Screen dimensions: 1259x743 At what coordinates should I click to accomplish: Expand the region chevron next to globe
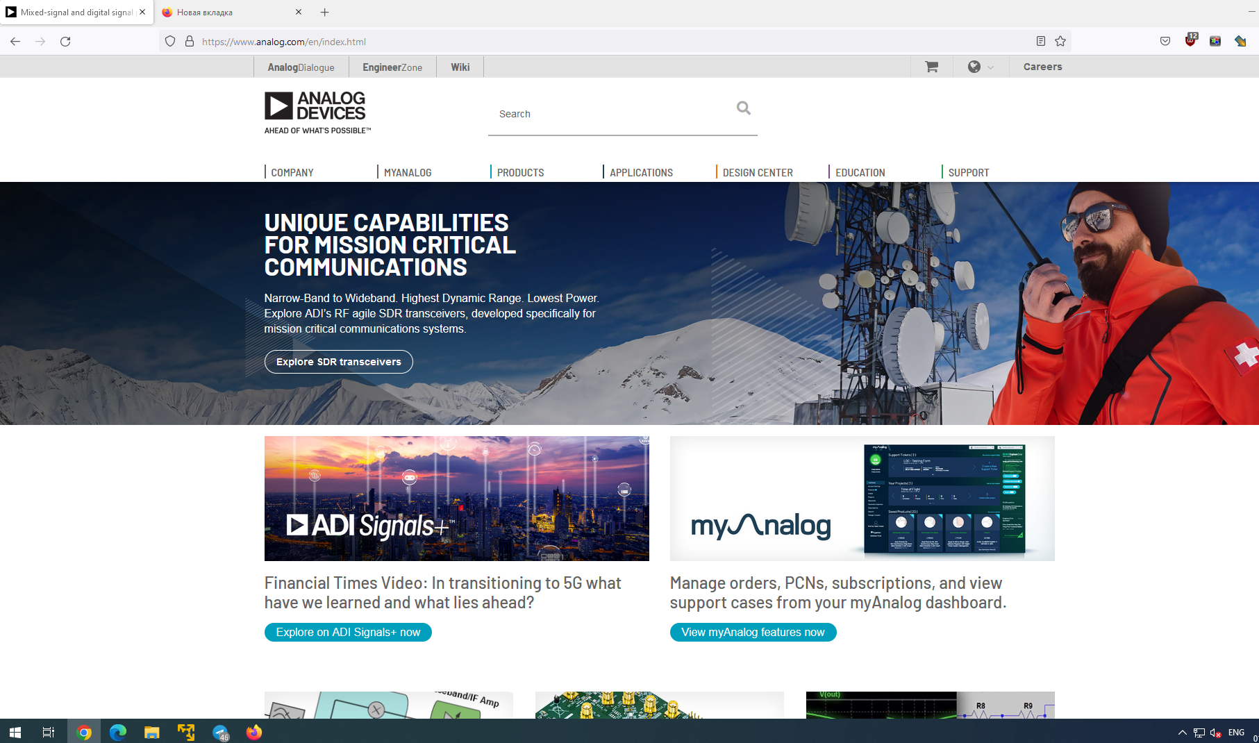[990, 67]
